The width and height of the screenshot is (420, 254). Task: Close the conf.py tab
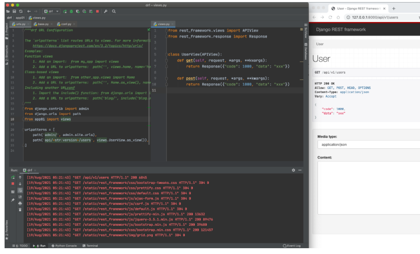coord(74,24)
